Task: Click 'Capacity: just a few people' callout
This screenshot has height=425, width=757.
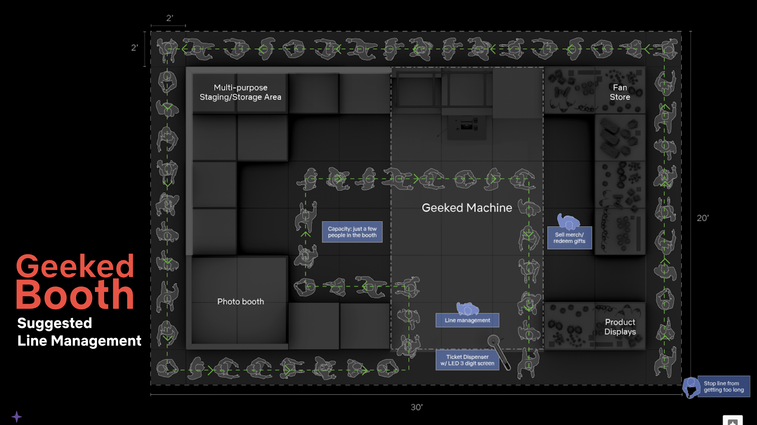Action: coord(352,232)
